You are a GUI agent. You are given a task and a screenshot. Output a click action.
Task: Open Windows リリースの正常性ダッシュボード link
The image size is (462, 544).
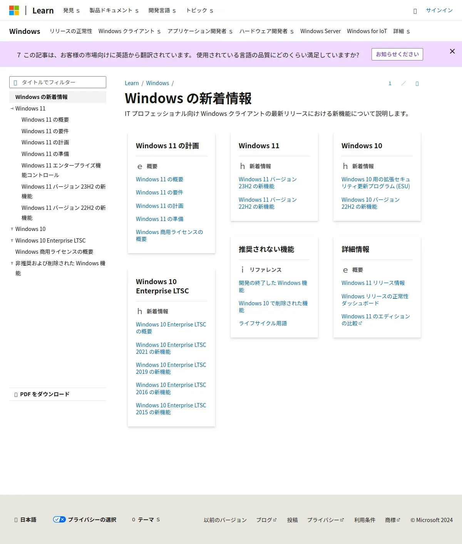point(375,300)
